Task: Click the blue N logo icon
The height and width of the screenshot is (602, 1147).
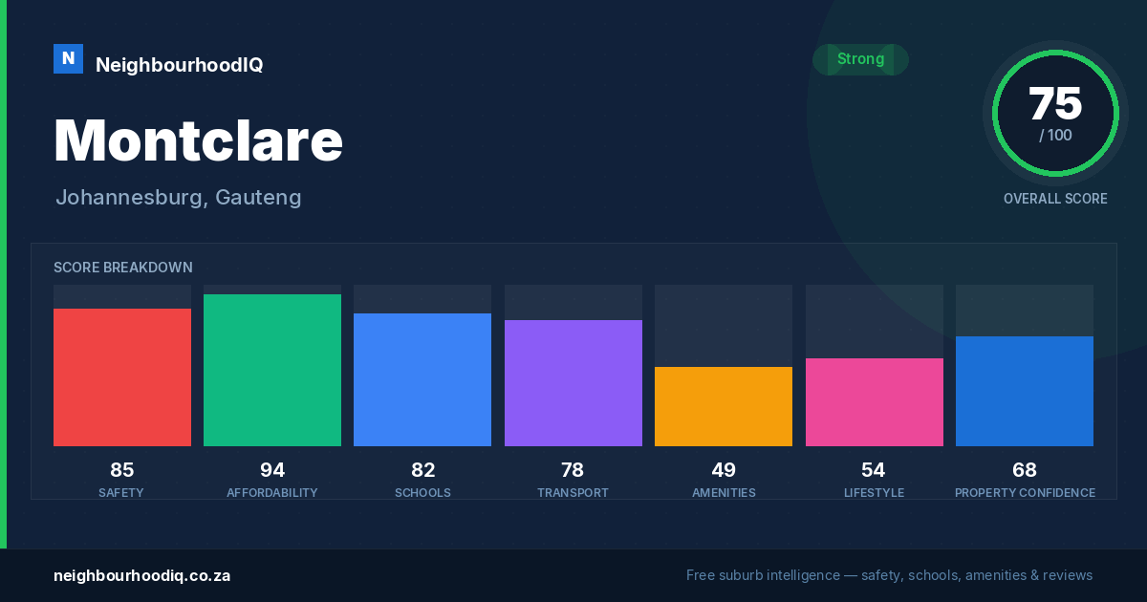Action: (68, 58)
